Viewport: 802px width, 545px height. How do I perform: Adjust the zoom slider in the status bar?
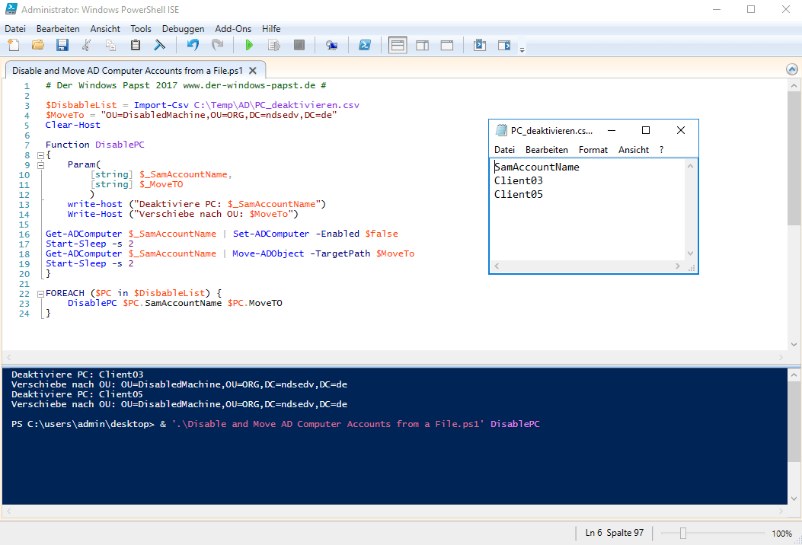coord(683,533)
